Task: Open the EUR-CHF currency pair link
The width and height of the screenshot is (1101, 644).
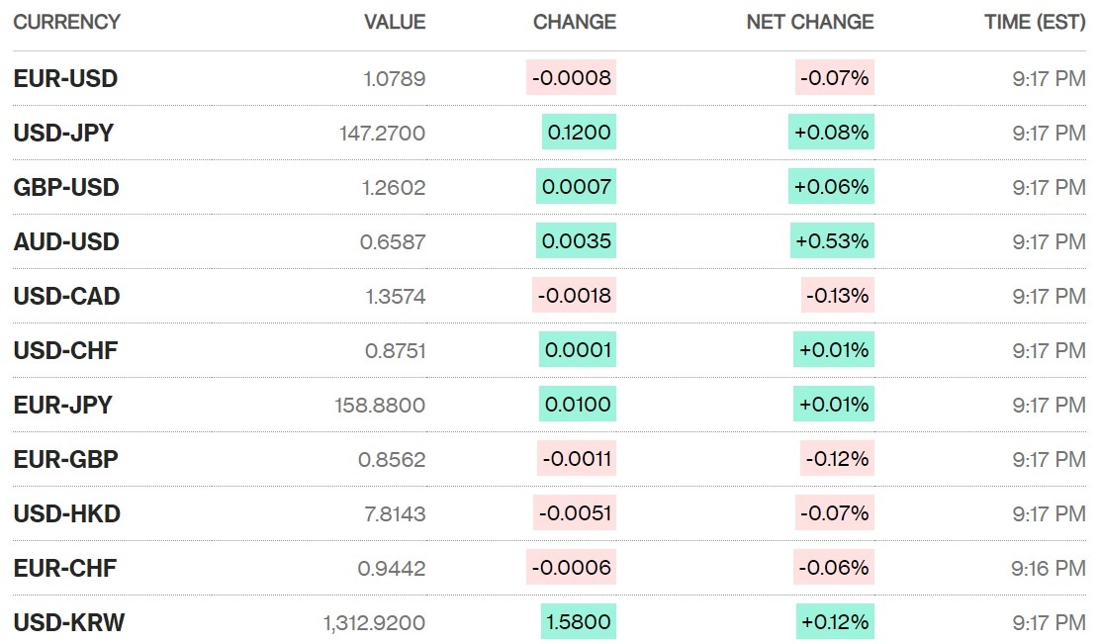Action: [65, 568]
